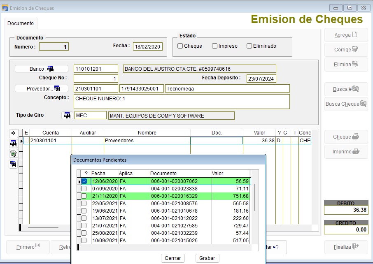Image resolution: width=373 pixels, height=264 pixels.
Task: Click the Fecha field 18/02/2020
Action: point(147,46)
